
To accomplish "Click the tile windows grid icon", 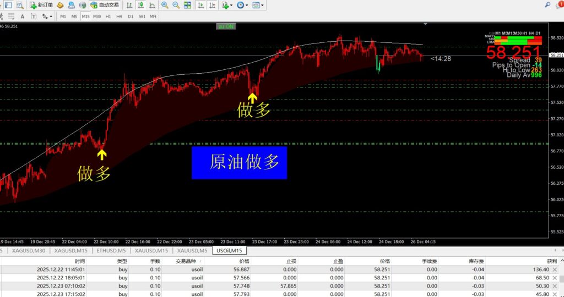I will click(x=187, y=5).
